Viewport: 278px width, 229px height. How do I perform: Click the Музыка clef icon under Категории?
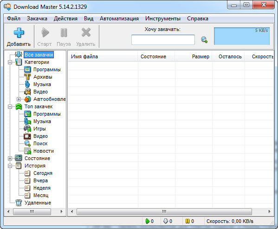click(27, 84)
